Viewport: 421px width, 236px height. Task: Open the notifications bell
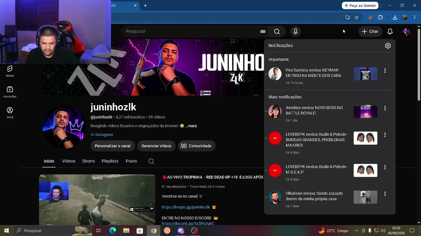[x=390, y=31]
